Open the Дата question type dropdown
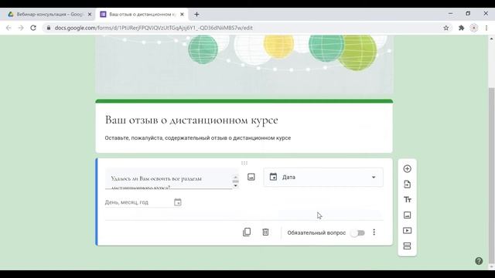Image resolution: width=495 pixels, height=278 pixels. click(x=323, y=177)
